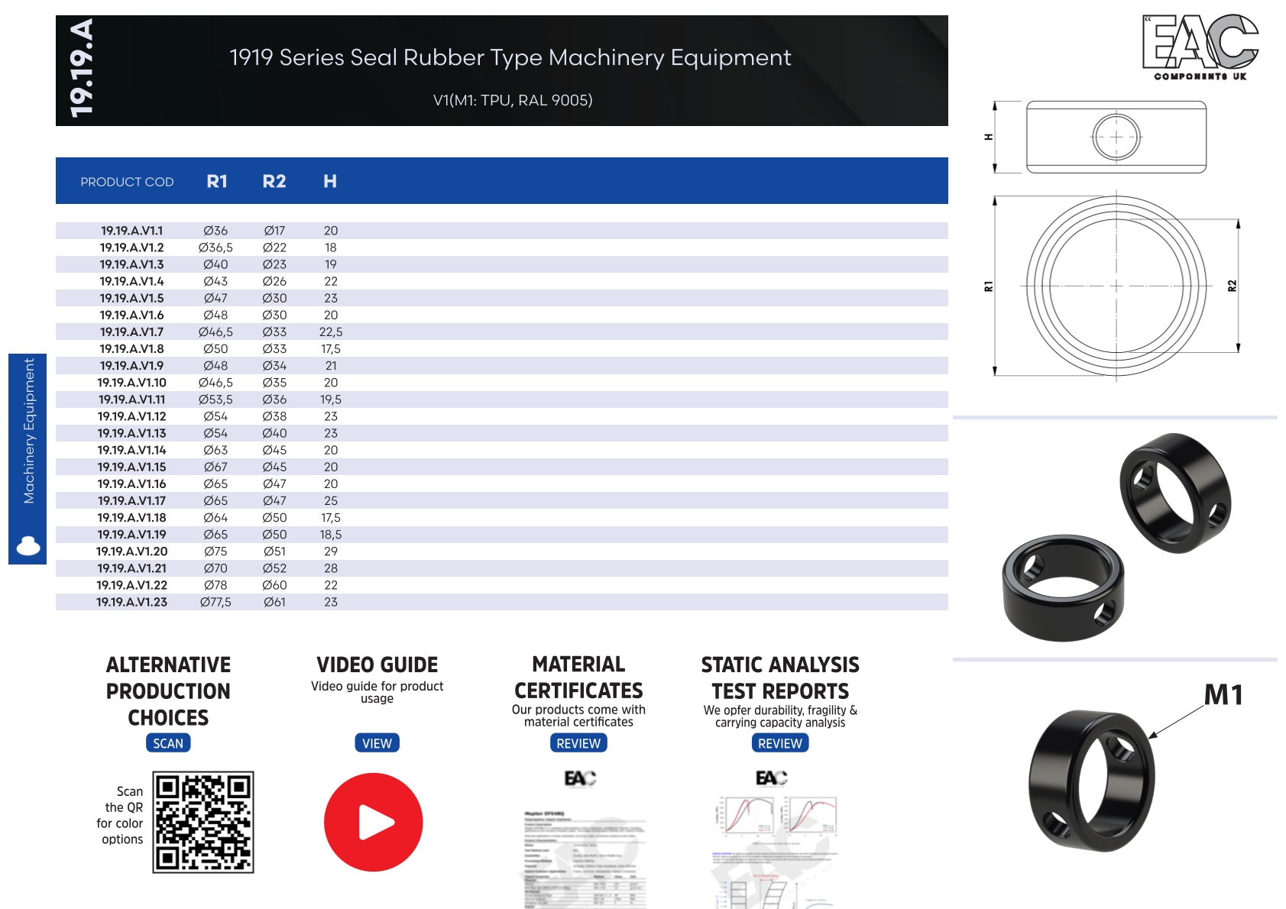The height and width of the screenshot is (909, 1286).
Task: Click the PRODUCT COD column header
Action: tap(127, 182)
